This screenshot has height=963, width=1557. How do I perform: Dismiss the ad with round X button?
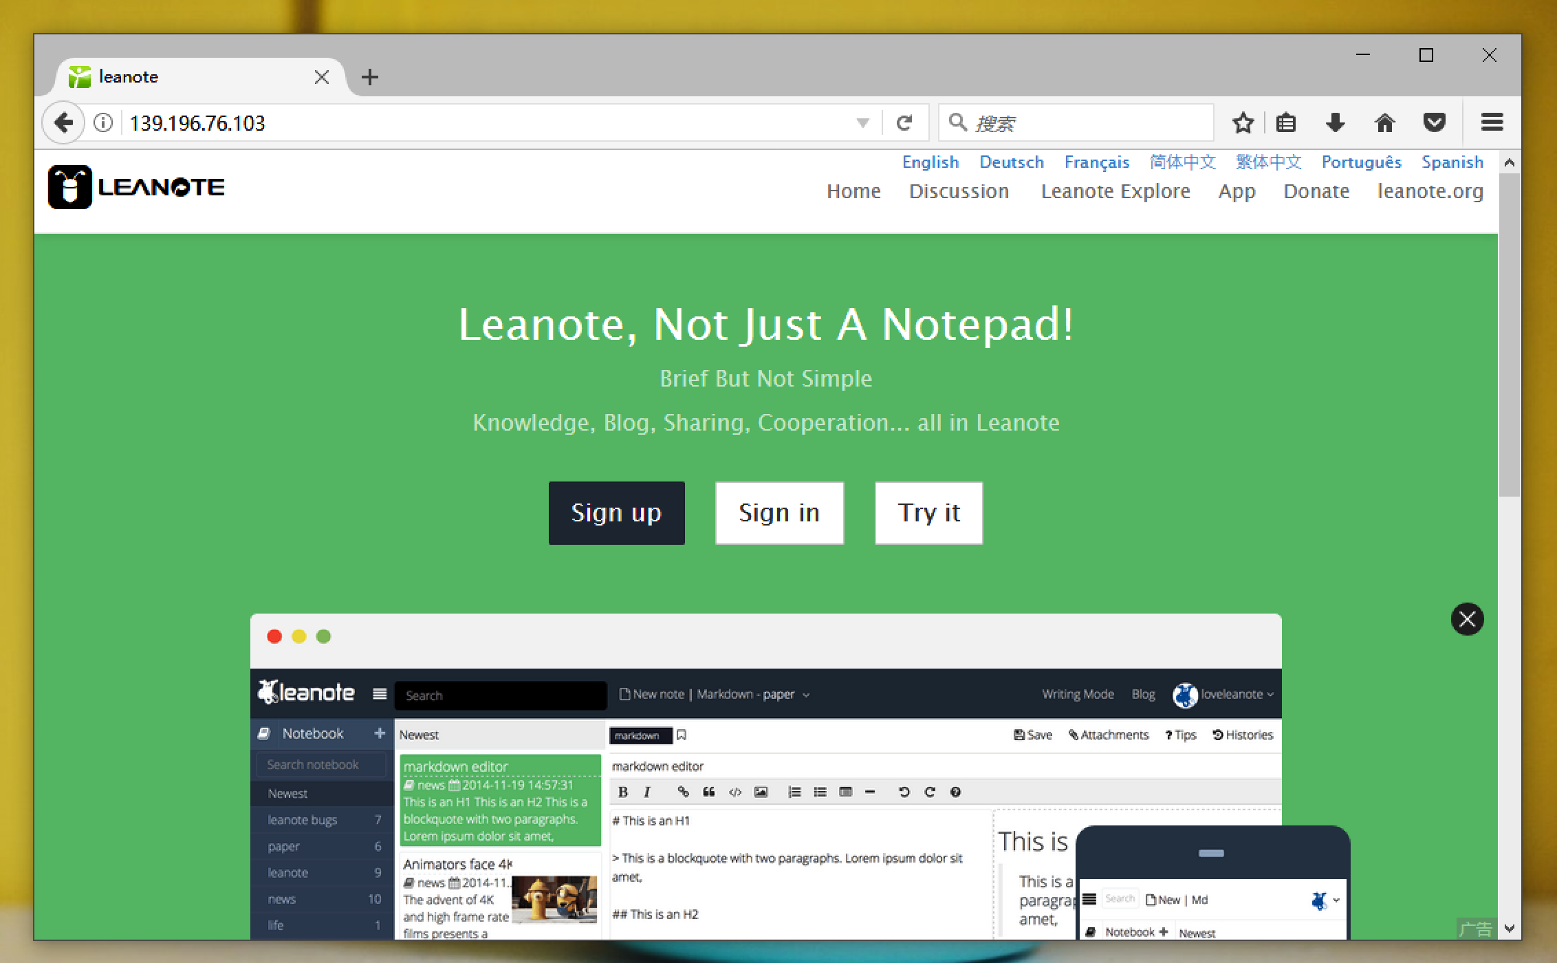point(1467,619)
